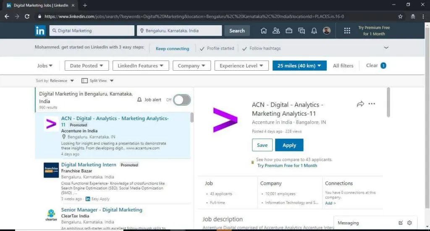Bookmark this page with star icon
This screenshot has height=231, width=430.
[x=400, y=16]
